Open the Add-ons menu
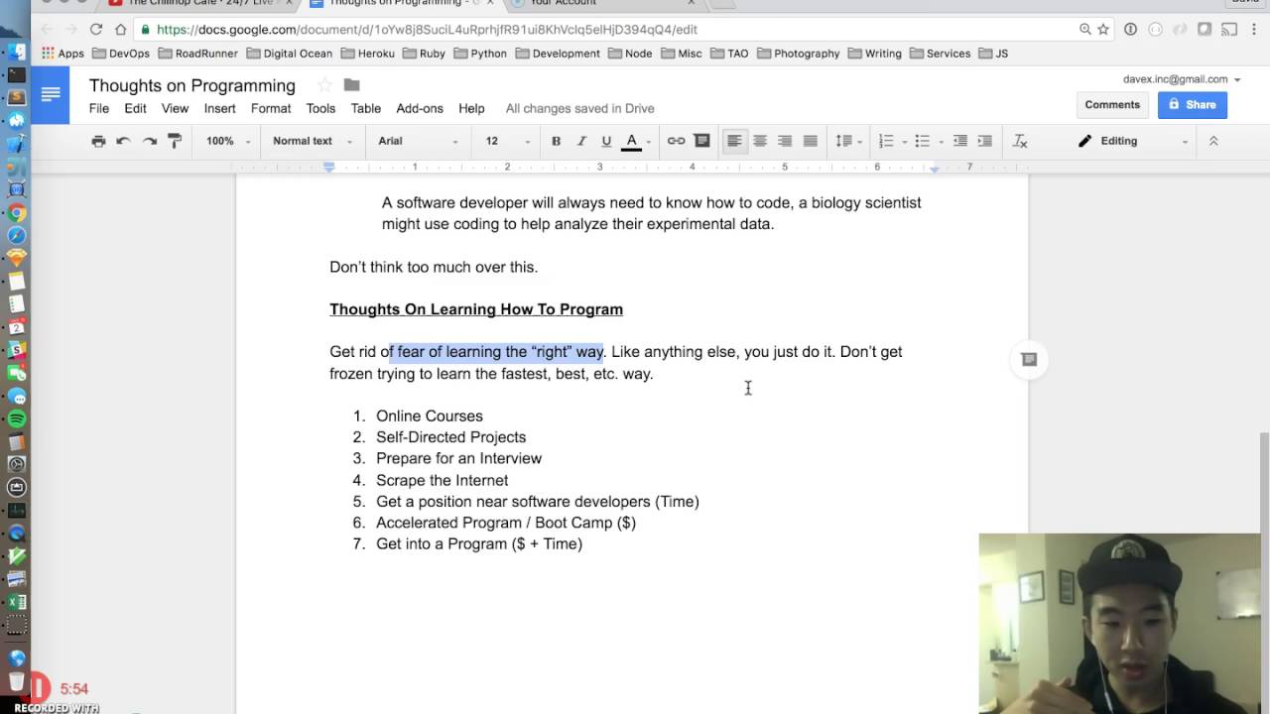 click(x=420, y=108)
